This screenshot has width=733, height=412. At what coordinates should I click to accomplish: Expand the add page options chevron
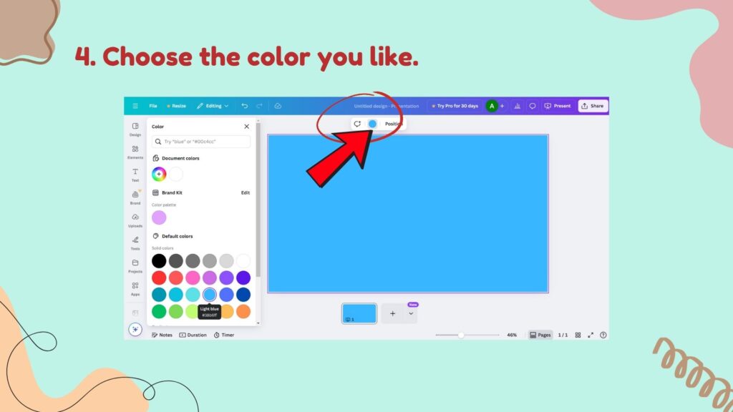(x=411, y=313)
